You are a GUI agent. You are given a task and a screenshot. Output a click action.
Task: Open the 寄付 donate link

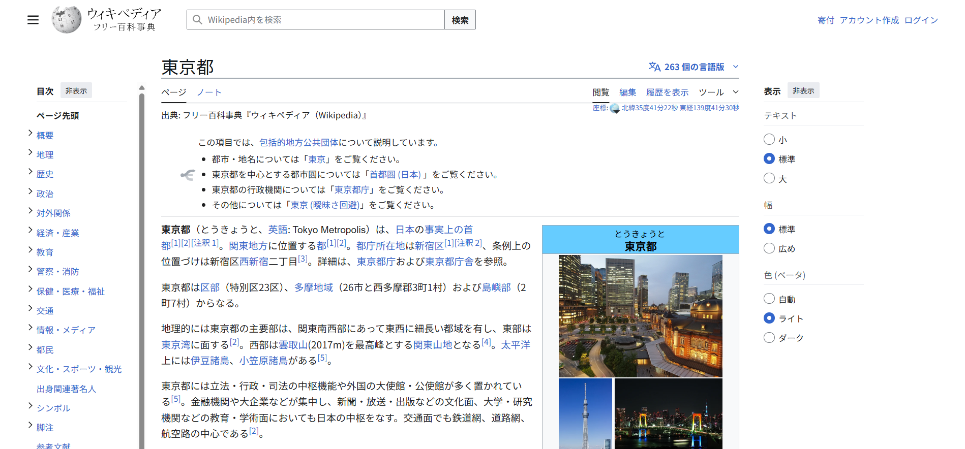click(826, 20)
